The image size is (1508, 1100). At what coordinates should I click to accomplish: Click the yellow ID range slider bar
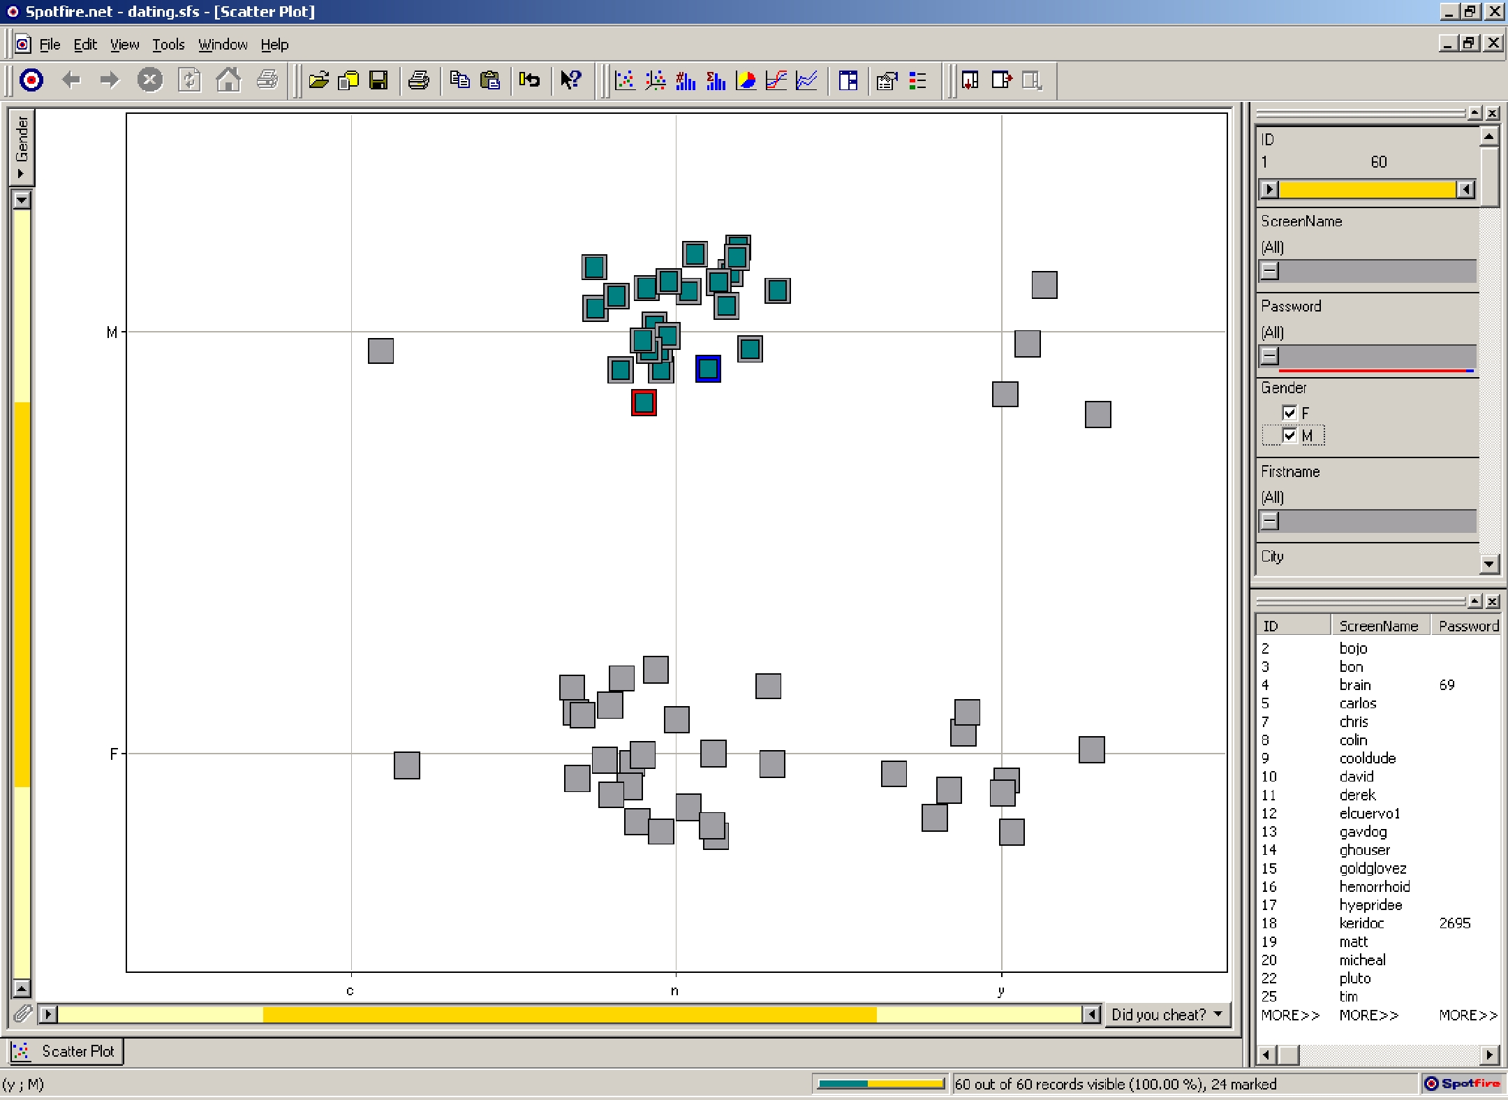pos(1367,189)
